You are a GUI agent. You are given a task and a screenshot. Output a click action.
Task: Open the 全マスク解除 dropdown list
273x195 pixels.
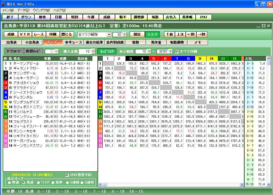tap(109, 34)
